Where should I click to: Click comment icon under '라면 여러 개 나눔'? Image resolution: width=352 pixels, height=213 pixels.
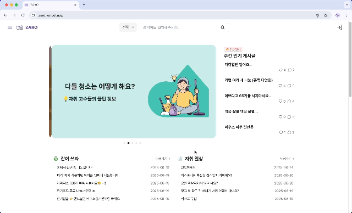pyautogui.click(x=289, y=86)
